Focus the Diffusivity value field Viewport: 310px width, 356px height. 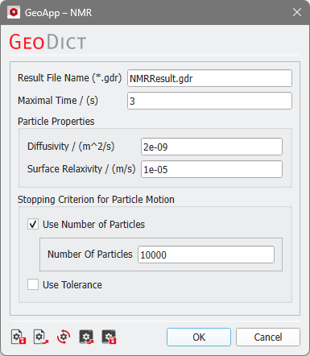[212, 147]
